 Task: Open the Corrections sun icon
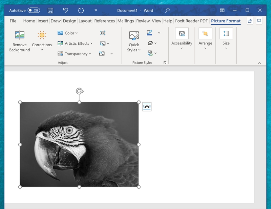click(x=42, y=35)
